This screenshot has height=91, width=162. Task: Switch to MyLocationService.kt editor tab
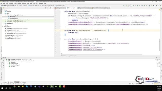pyautogui.click(x=84, y=8)
